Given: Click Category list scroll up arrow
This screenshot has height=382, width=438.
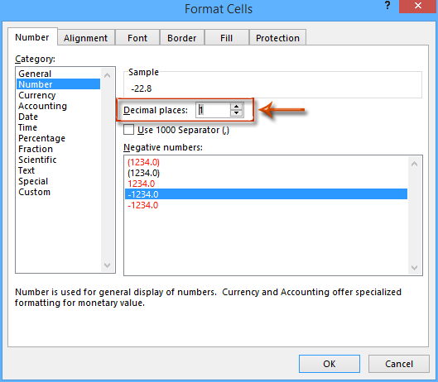Looking at the screenshot, I should pyautogui.click(x=108, y=75).
